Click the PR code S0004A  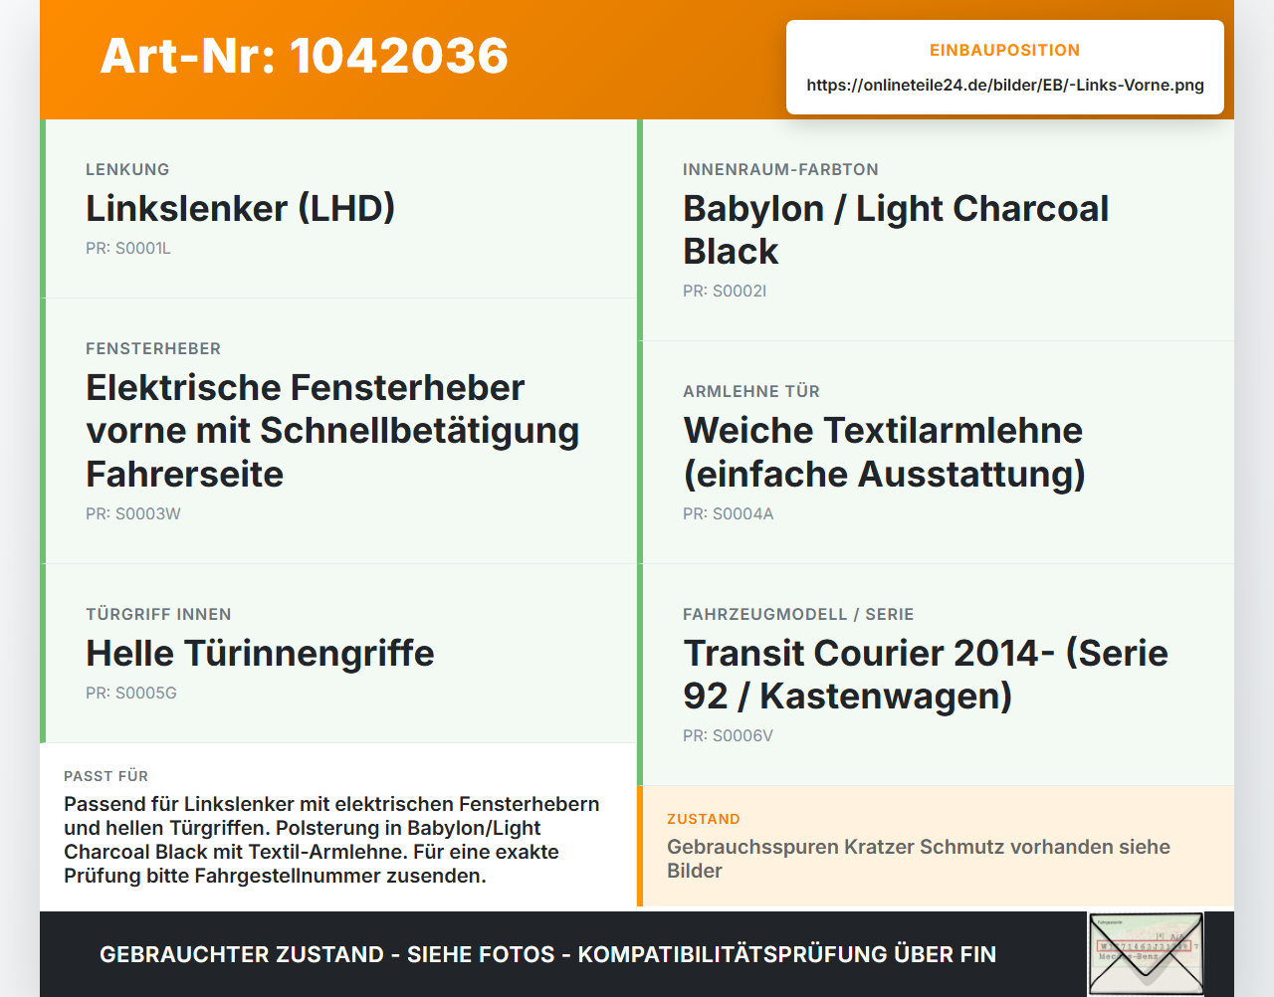point(729,514)
